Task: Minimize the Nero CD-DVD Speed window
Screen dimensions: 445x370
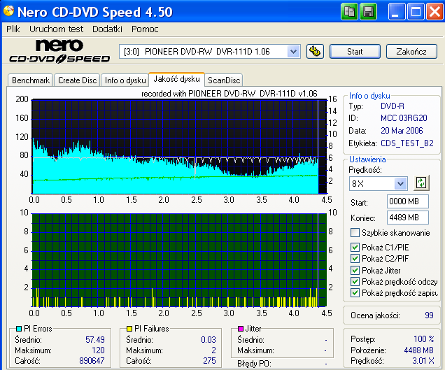Action: point(396,12)
